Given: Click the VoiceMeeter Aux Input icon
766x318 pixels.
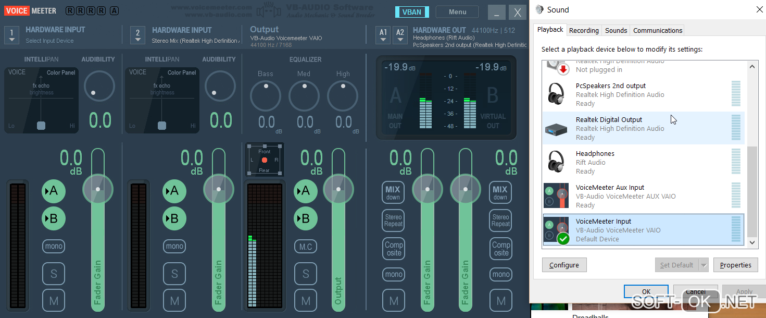Looking at the screenshot, I should point(556,196).
